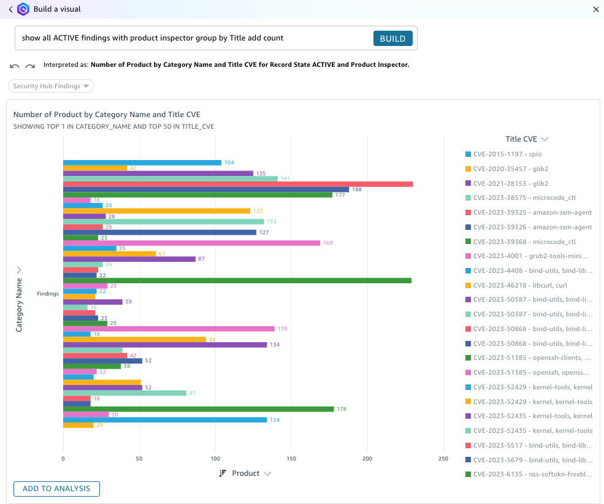Toggle the CVE-2015-1197 - cpio legend series
604x504 pixels.
pyautogui.click(x=507, y=154)
